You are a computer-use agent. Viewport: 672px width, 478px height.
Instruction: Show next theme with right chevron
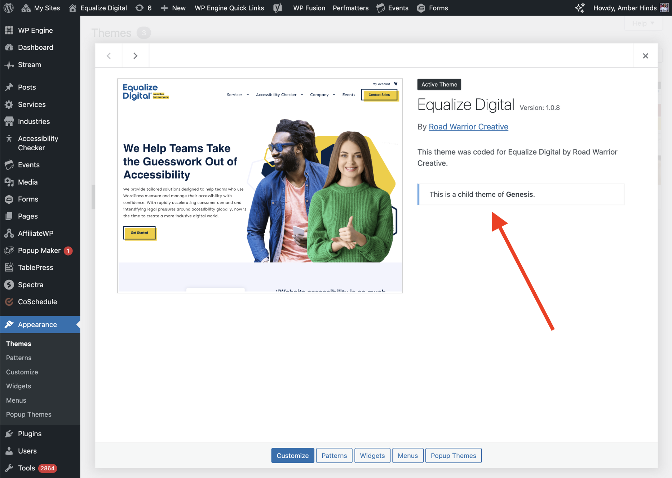coord(136,56)
